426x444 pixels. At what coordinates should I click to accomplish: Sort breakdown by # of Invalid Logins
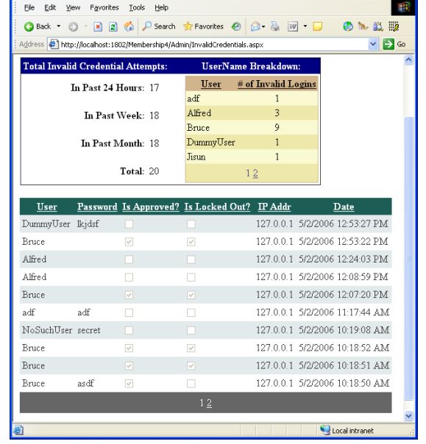277,84
